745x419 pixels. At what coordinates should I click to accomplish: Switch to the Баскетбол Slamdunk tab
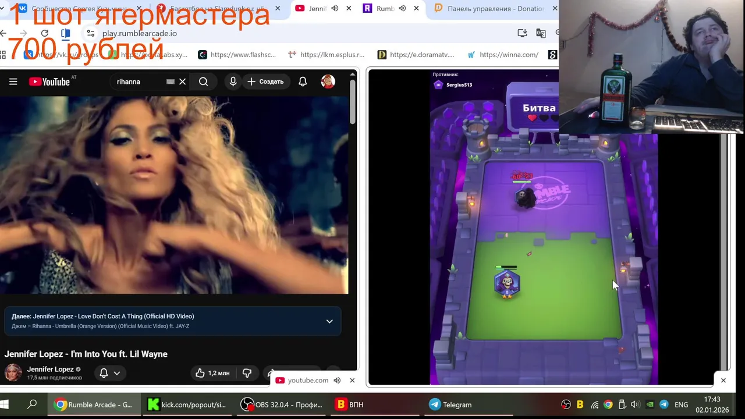pyautogui.click(x=217, y=9)
